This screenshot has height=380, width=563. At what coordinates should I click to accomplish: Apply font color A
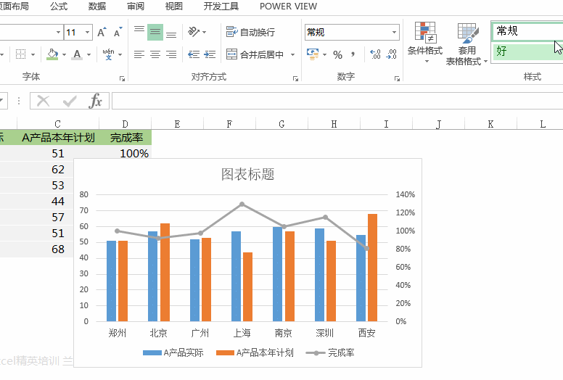pyautogui.click(x=77, y=54)
